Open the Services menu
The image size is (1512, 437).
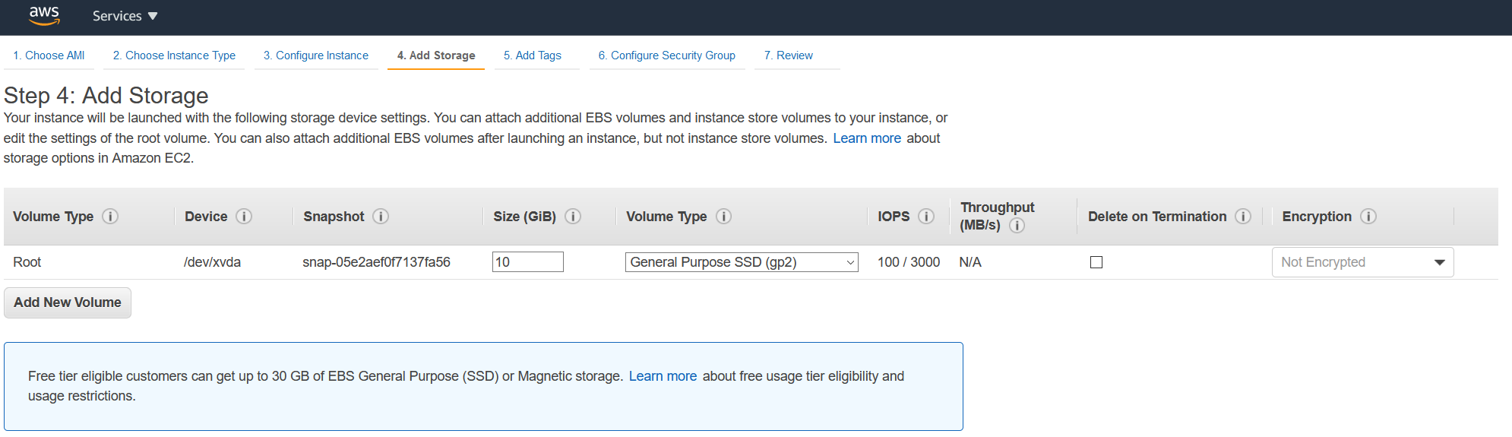pos(125,16)
